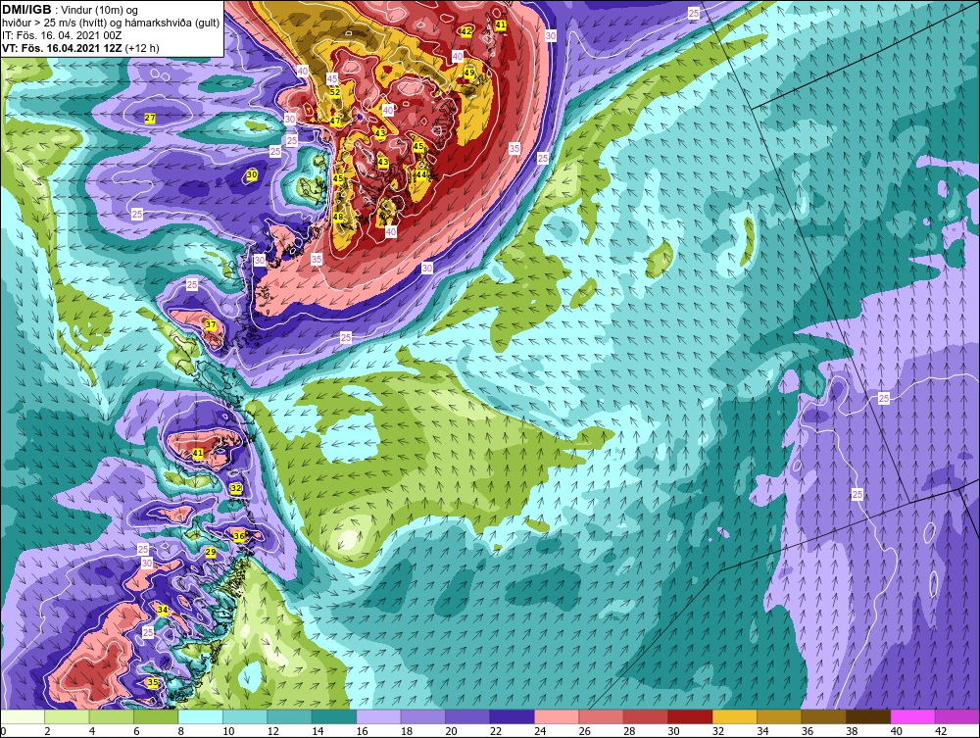Click the yellow 32–34 m/s legend swatch
Viewport: 980px width, 738px height.
tap(735, 716)
